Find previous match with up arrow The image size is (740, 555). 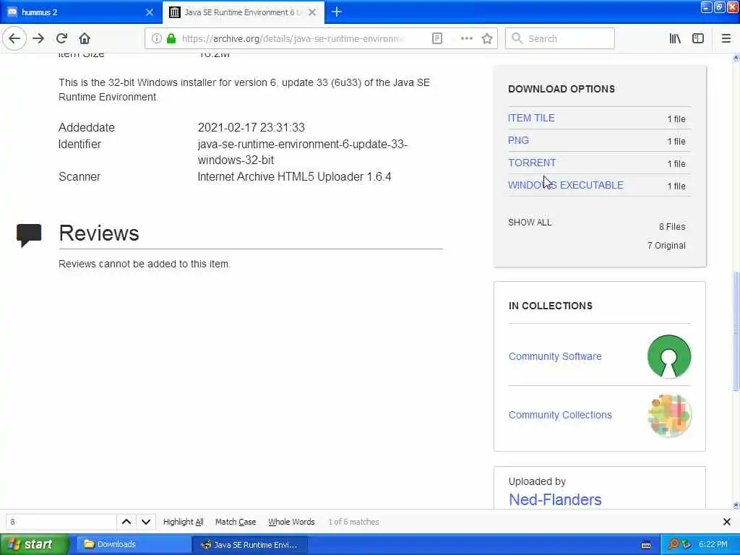point(126,522)
